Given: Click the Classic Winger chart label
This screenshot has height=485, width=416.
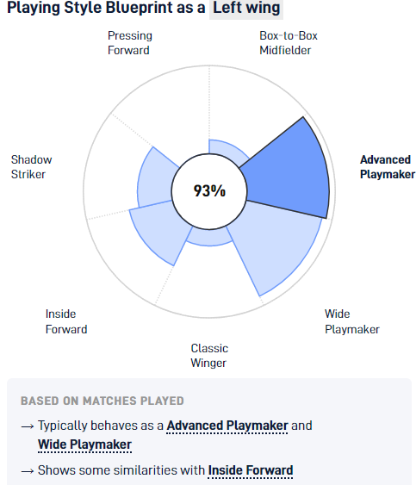Looking at the screenshot, I should pyautogui.click(x=209, y=356).
